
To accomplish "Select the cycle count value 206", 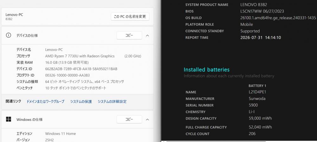I will click(x=252, y=133).
